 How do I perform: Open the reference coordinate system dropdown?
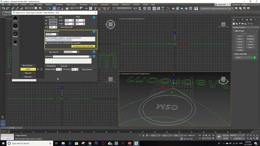point(74,8)
